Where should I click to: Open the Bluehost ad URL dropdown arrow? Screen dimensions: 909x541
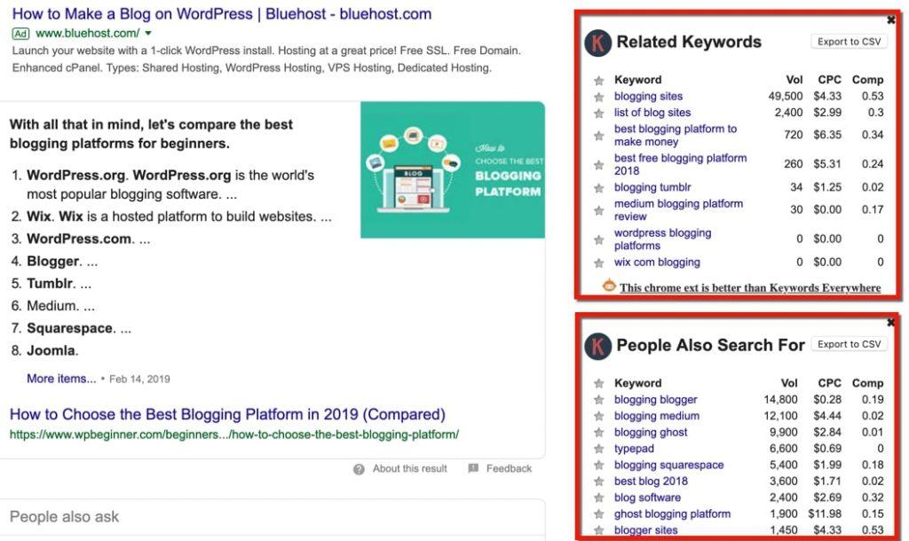point(148,34)
